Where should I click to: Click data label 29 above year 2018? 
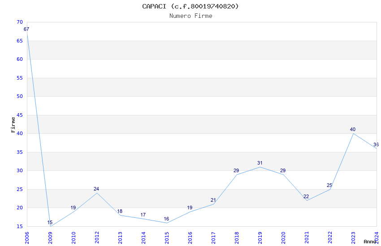(x=236, y=170)
